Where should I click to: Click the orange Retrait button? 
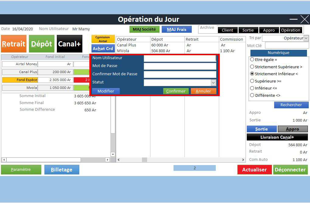(x=14, y=44)
